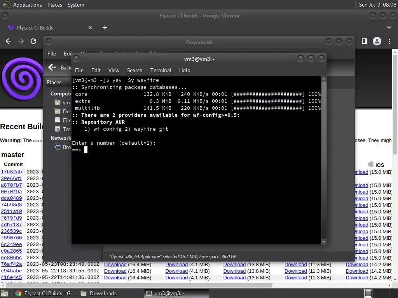Reload the Flycast CI Builds page
The width and height of the screenshot is (398, 298).
pos(33,41)
